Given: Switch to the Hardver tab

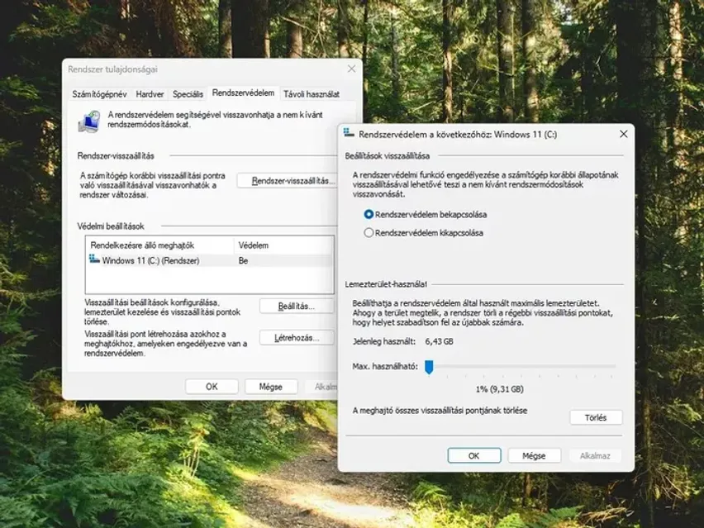Looking at the screenshot, I should [150, 94].
